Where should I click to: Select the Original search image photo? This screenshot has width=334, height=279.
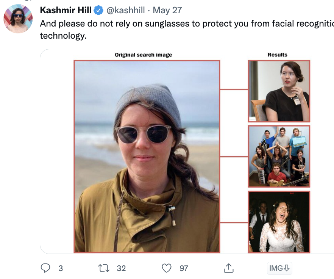(x=147, y=155)
